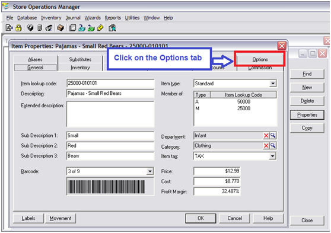
Task: Open the Item type dropdown
Action: (273, 84)
